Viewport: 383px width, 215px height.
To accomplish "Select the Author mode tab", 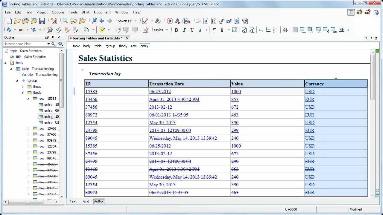I will (x=99, y=201).
